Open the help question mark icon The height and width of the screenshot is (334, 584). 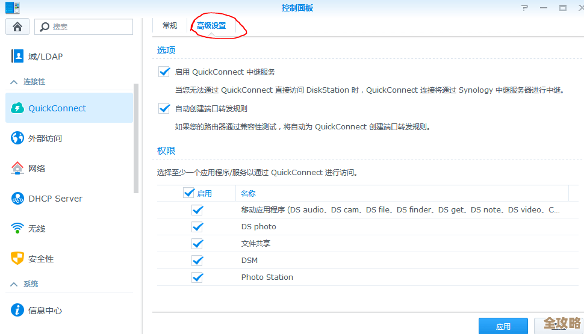pos(524,7)
